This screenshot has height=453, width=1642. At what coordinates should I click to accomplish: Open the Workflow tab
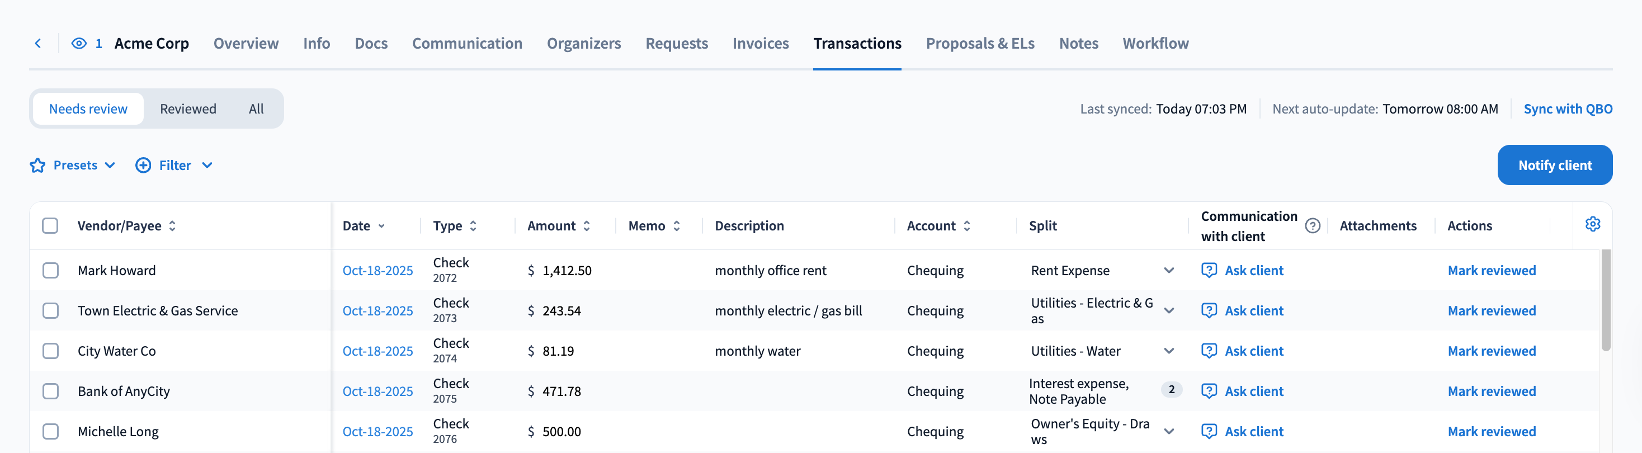1155,43
